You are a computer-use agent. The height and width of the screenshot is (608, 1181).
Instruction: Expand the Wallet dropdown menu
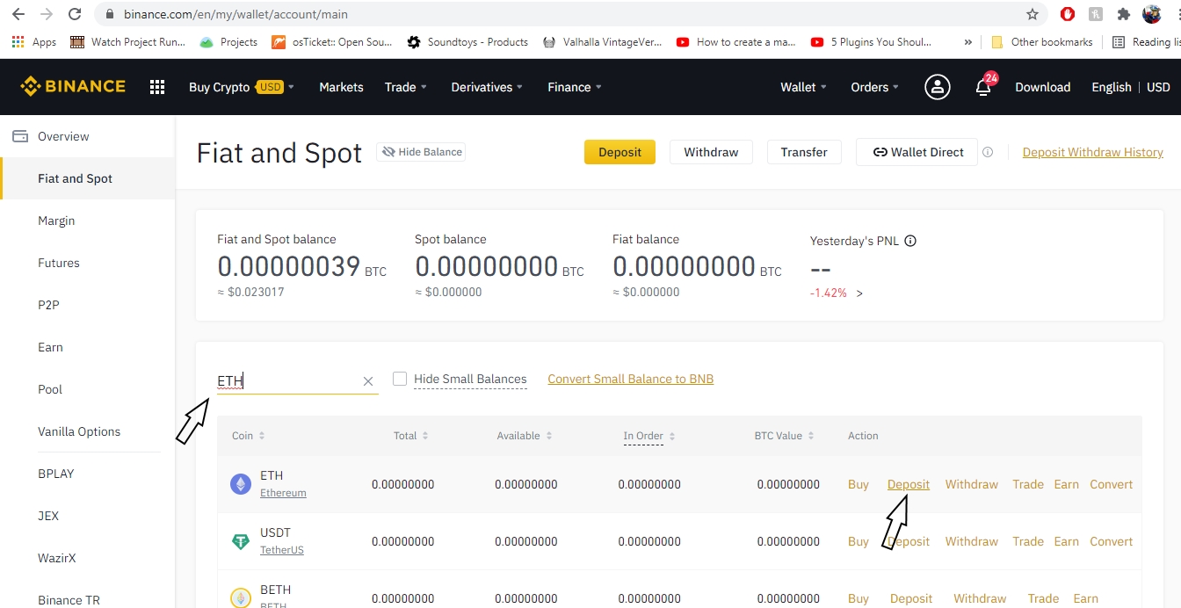tap(804, 87)
